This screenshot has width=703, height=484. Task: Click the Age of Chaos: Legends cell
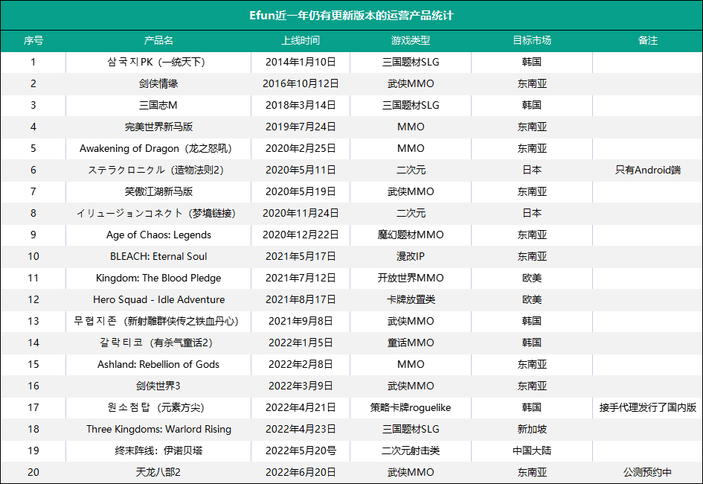158,235
